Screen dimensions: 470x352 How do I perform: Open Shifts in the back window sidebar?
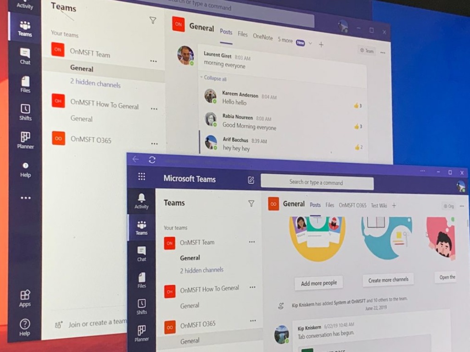pos(25,112)
